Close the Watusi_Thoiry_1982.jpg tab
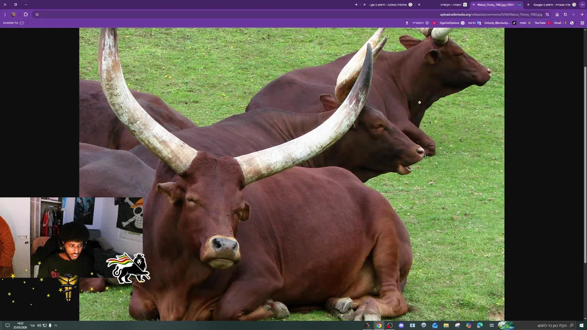 coord(474,5)
